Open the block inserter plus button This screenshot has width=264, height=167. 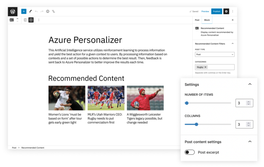(24, 12)
